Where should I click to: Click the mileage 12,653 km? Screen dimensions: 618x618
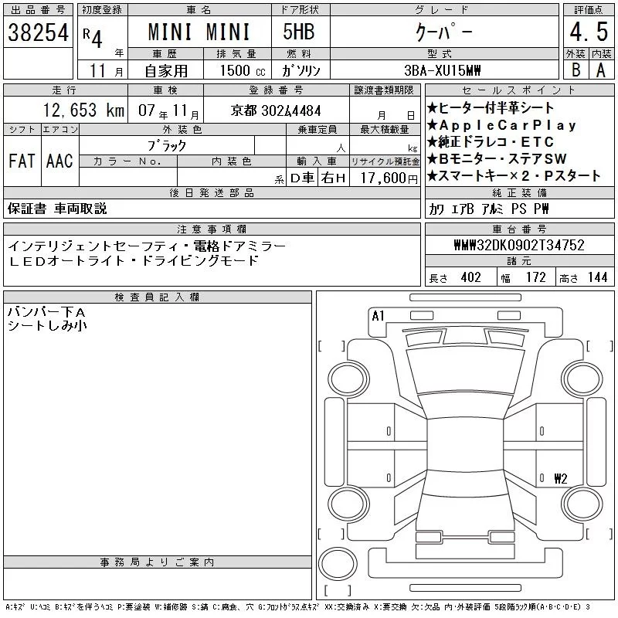[x=83, y=110]
